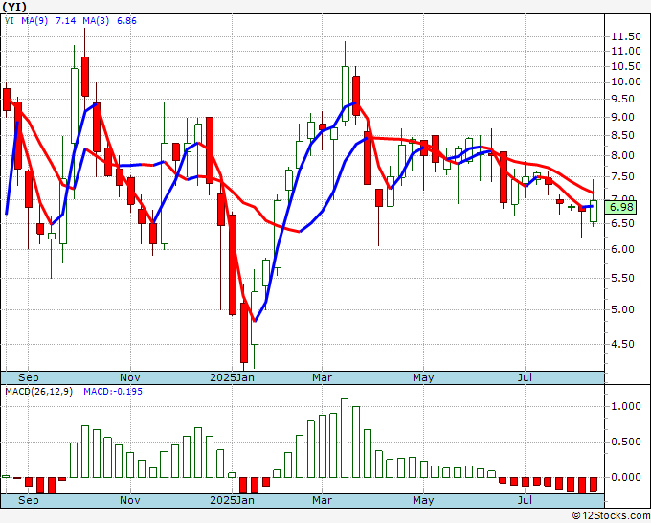This screenshot has height=523, width=651.
Task: Click the Mar label on price chart axis
Action: (x=323, y=377)
